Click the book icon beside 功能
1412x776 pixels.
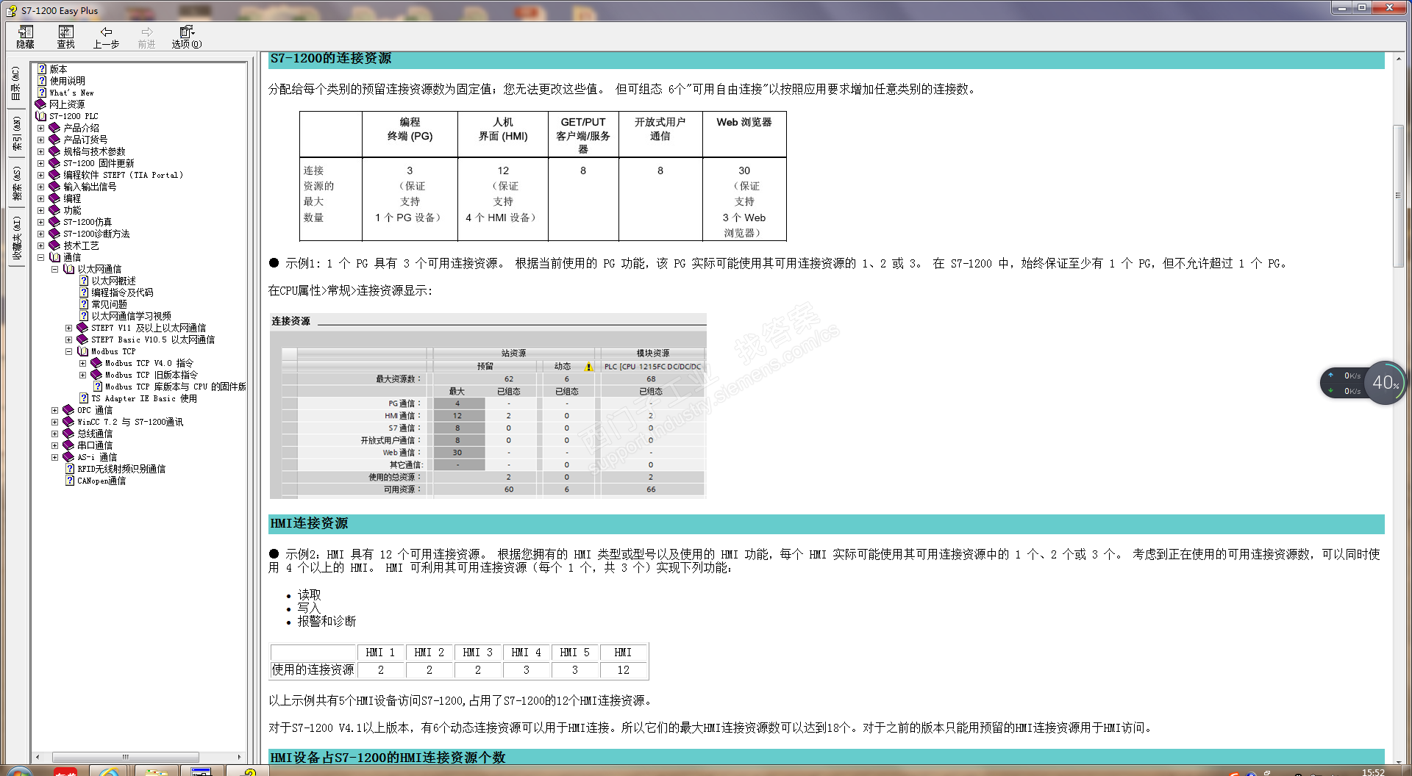(x=54, y=210)
